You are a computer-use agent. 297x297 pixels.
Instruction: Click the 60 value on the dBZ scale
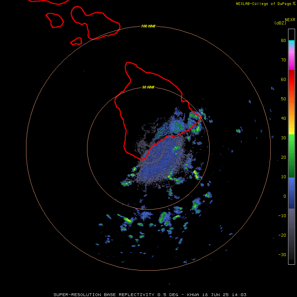[x=283, y=80]
